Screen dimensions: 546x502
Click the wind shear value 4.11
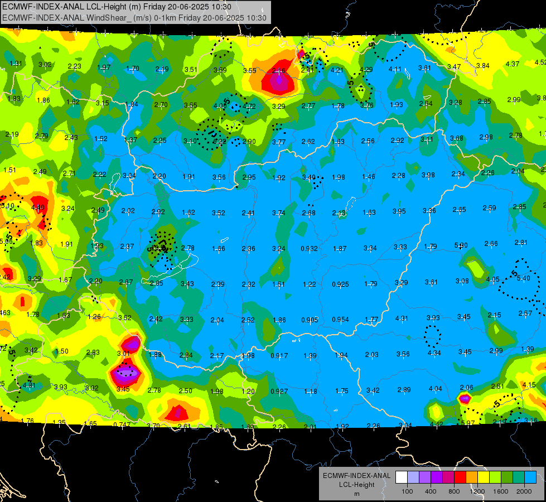[395, 69]
